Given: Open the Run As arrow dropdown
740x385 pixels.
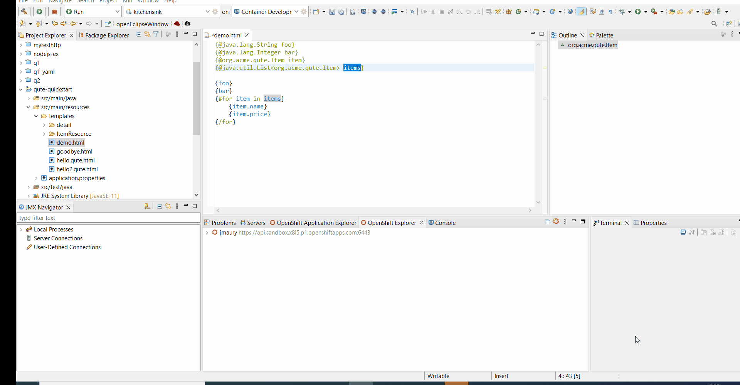Looking at the screenshot, I should pos(646,12).
